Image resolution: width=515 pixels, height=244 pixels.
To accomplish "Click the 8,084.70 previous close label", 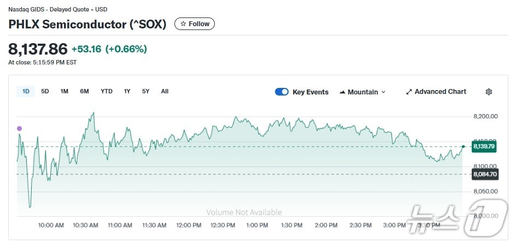I will [483, 174].
